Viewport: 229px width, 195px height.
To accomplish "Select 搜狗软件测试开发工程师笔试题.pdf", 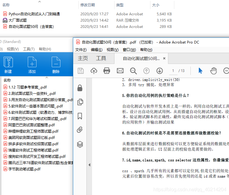I will coord(37,157).
